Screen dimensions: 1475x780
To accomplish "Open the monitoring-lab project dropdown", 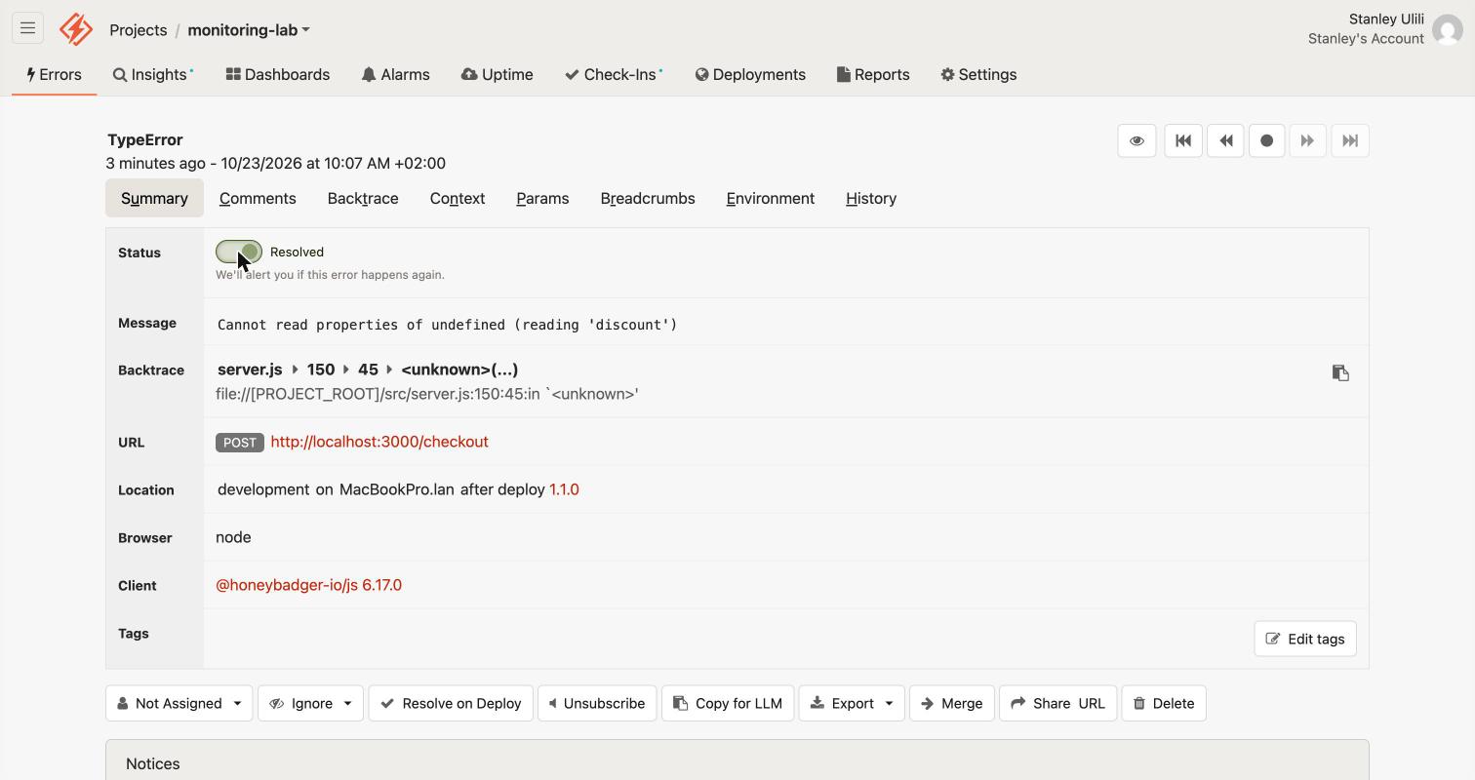I will coord(249,30).
